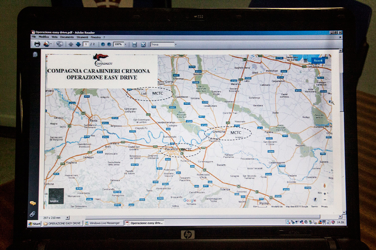Click the 297 x 210 mm page size label
Viewport: 376px width, 250px height.
click(x=52, y=218)
